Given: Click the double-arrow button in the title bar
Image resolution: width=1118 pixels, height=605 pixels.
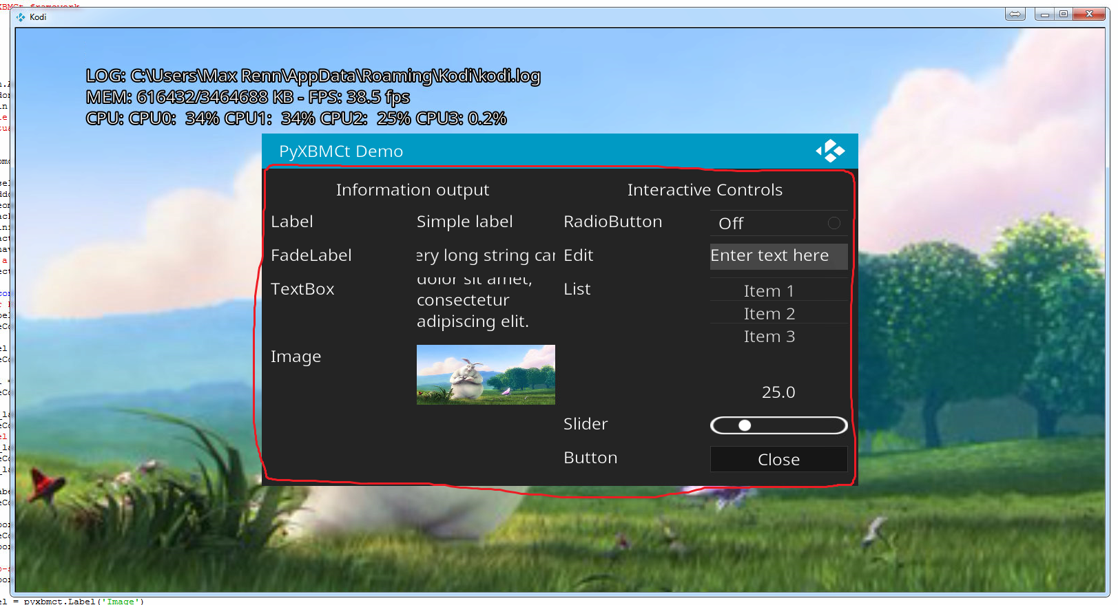Looking at the screenshot, I should 1015,14.
